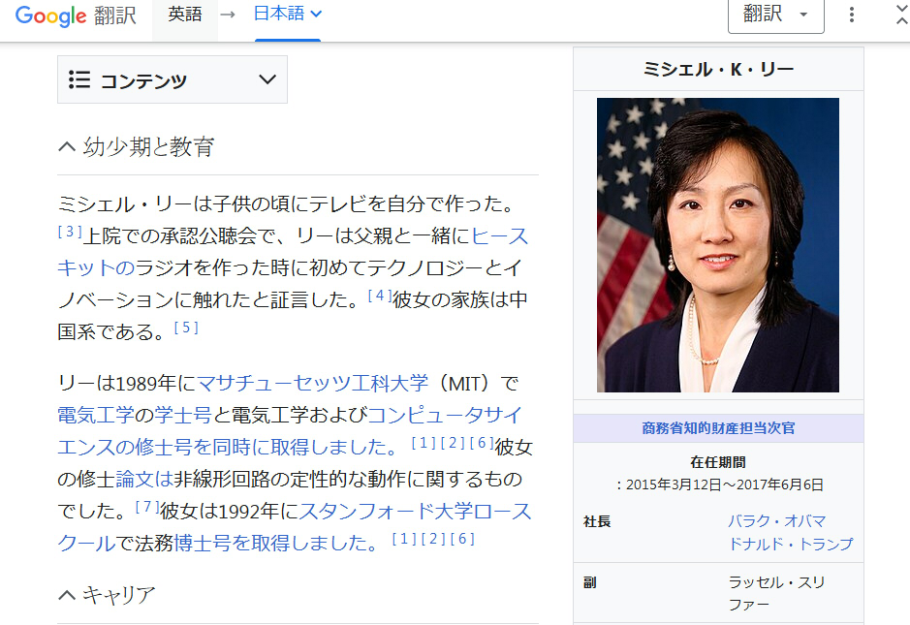
Task: Click the 商務省知的財産担当次官 title link
Action: (718, 428)
